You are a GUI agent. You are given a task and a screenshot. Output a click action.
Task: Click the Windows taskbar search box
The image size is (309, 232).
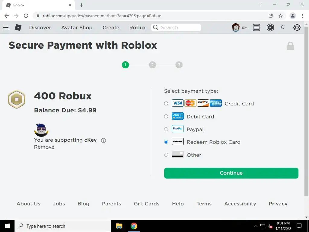tap(63, 226)
